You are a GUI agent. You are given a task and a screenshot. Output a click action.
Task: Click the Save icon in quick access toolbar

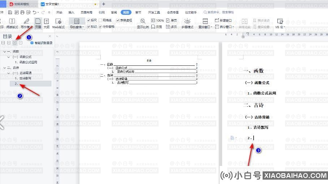10,12
